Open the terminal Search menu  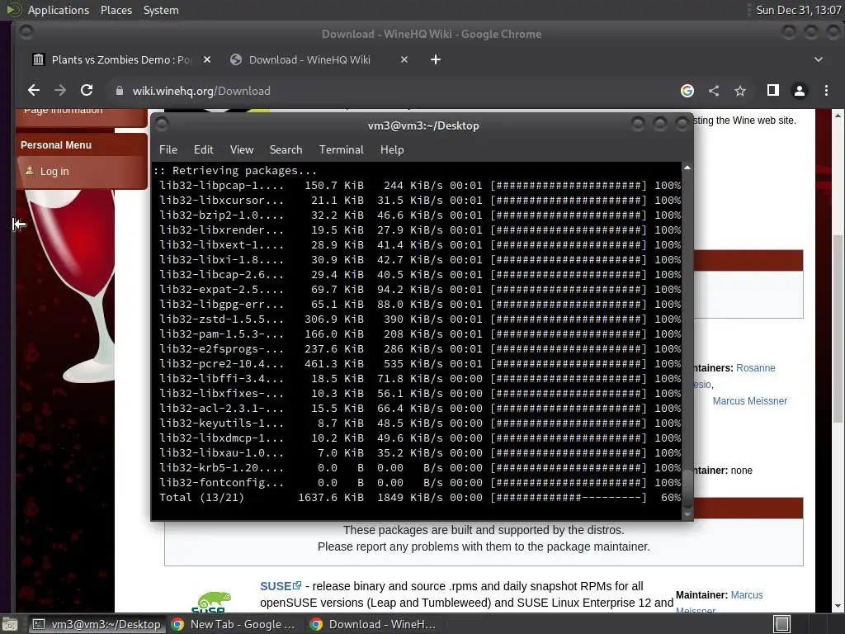click(286, 150)
